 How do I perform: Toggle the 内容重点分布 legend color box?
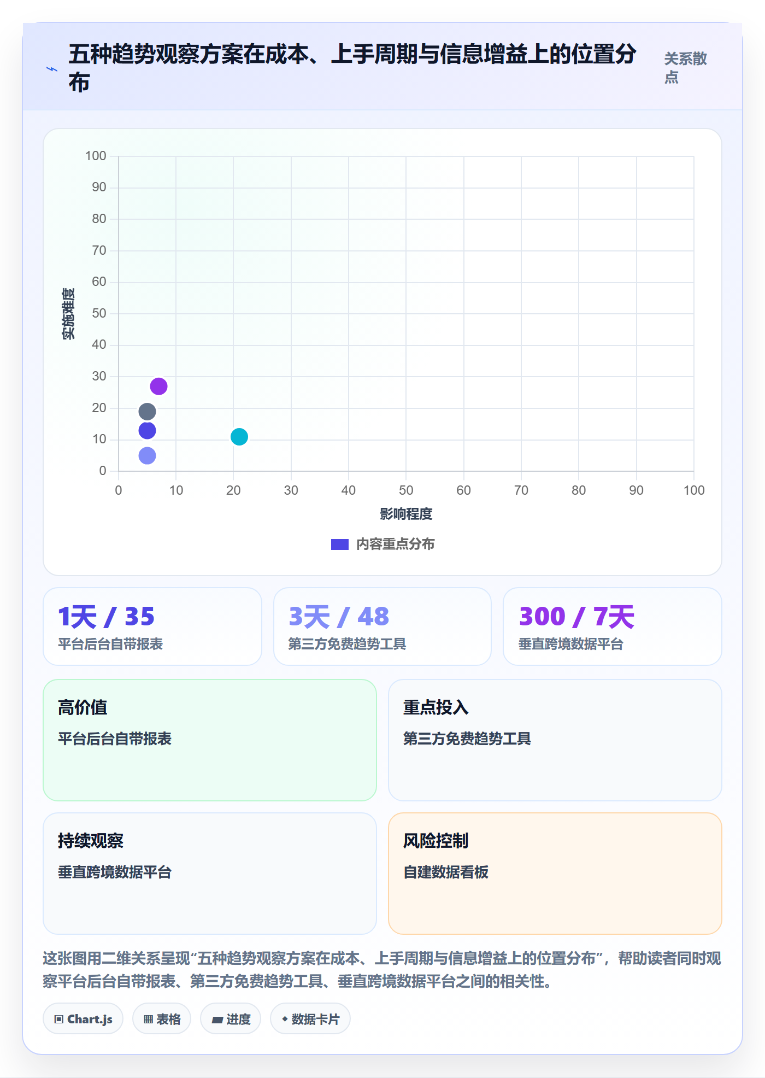(340, 544)
